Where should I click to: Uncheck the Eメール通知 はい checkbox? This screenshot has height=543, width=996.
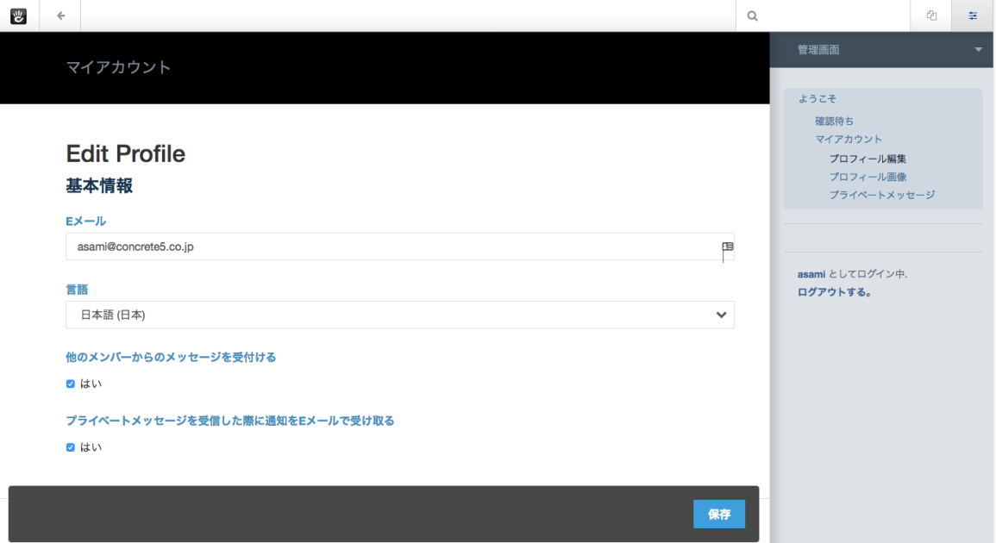[71, 447]
